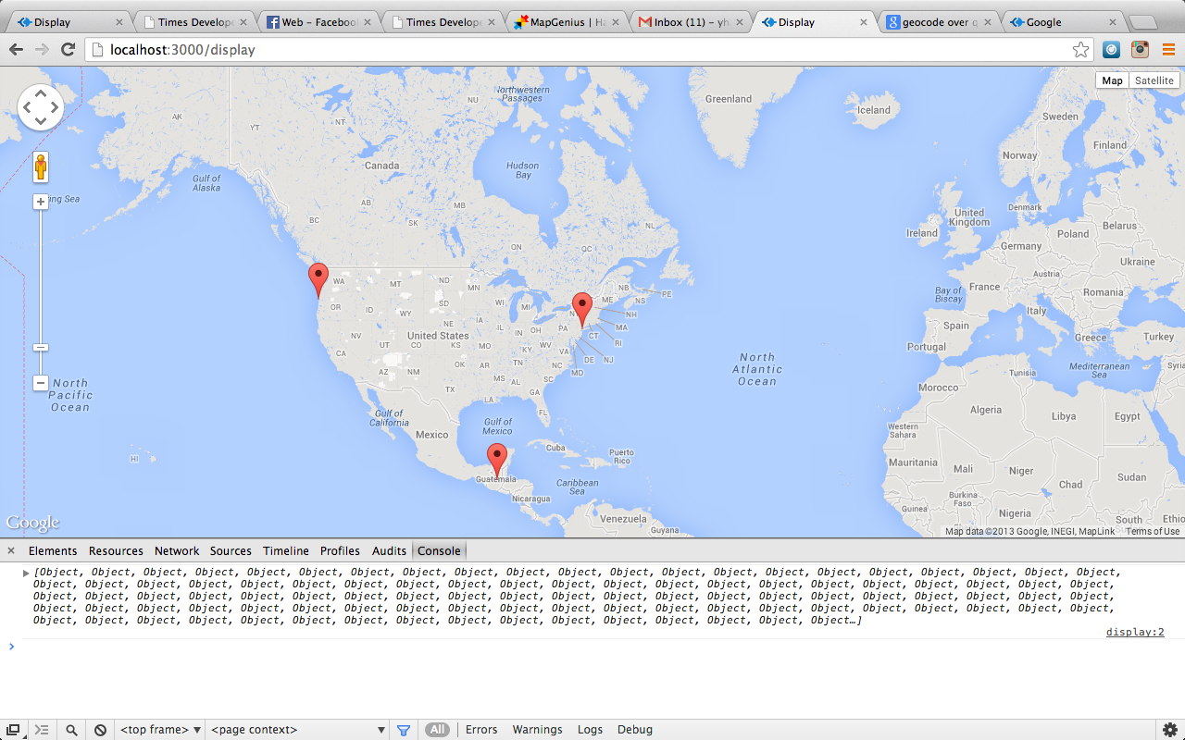Open the Resources panel tab
Viewport: 1185px width, 740px height.
pos(116,550)
